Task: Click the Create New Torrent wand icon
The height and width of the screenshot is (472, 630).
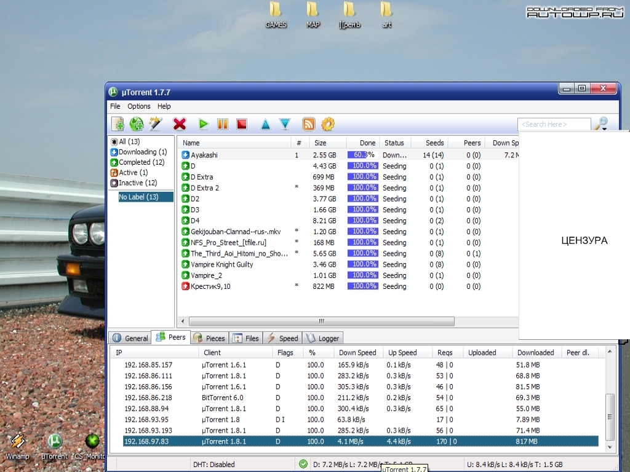Action: click(156, 124)
